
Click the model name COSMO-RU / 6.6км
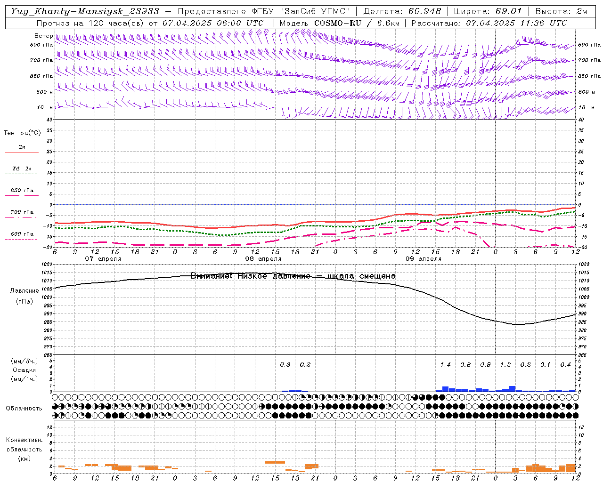point(357,23)
